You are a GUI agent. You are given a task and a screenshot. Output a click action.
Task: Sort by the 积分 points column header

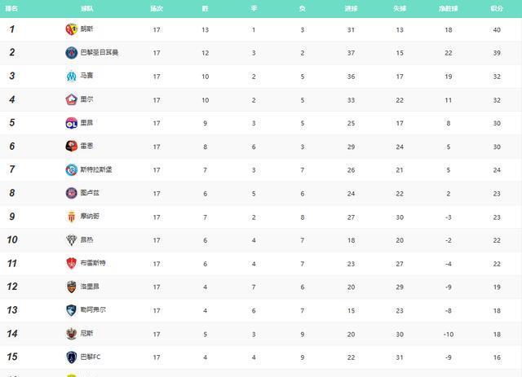coord(496,8)
